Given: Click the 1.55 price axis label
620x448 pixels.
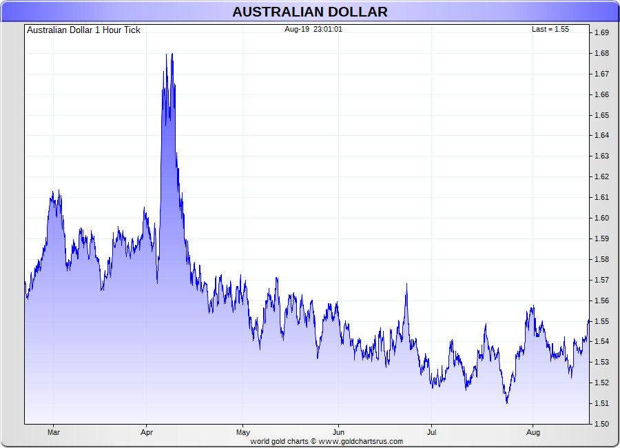Looking at the screenshot, I should coord(601,321).
